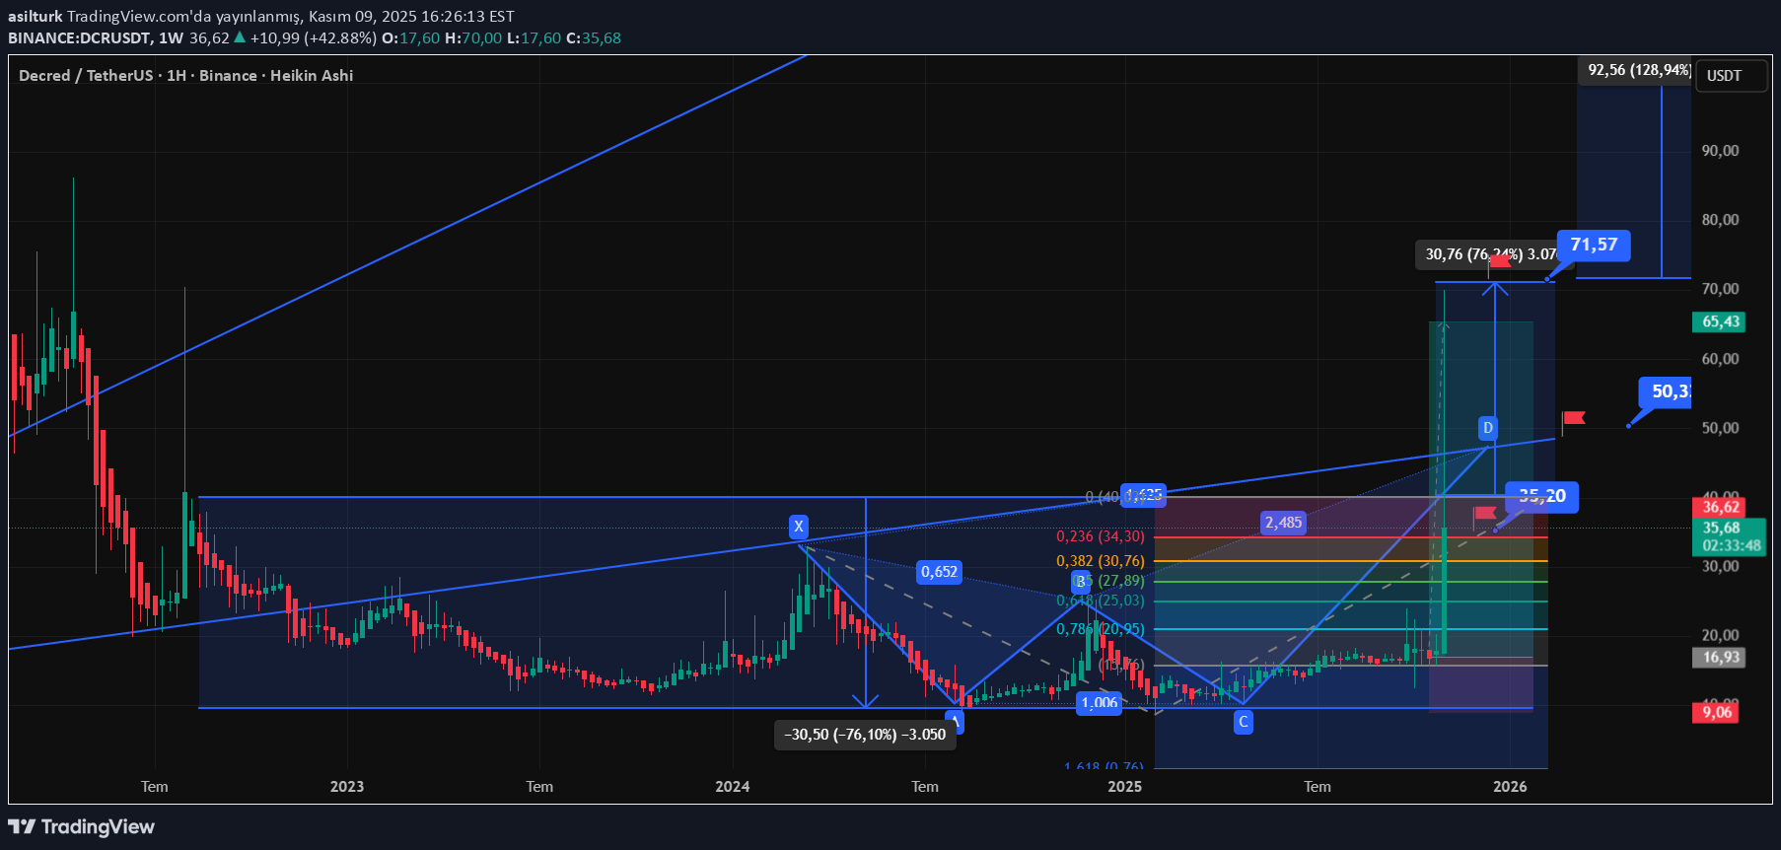Image resolution: width=1781 pixels, height=850 pixels.
Task: Select the X point marker of the pattern
Action: pyautogui.click(x=799, y=527)
